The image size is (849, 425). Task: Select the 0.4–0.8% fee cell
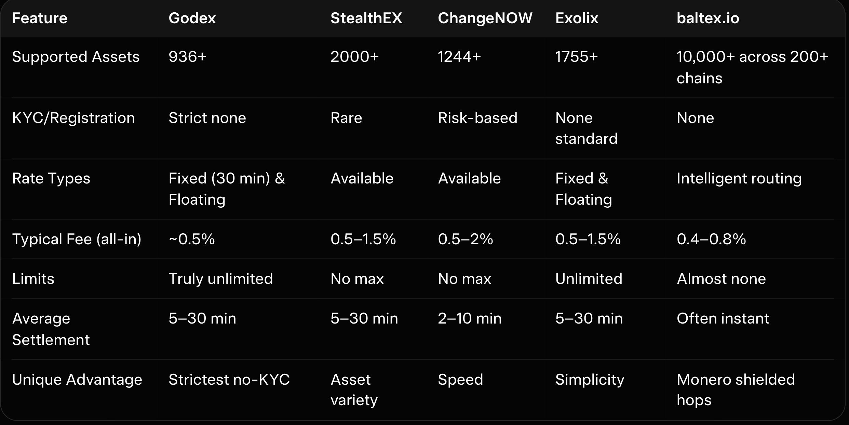pyautogui.click(x=711, y=239)
